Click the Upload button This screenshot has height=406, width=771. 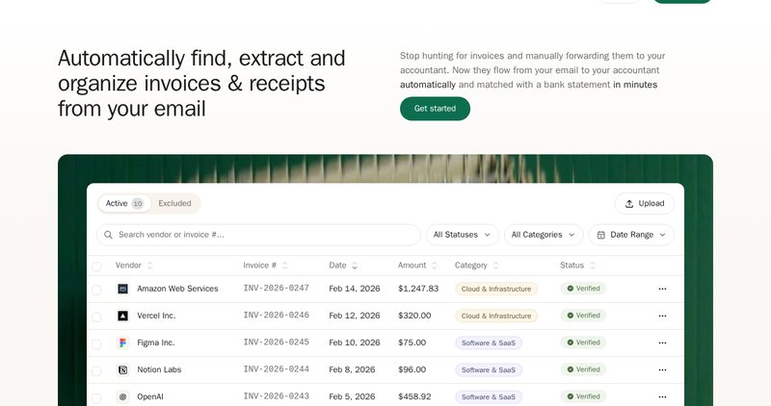[x=644, y=203]
